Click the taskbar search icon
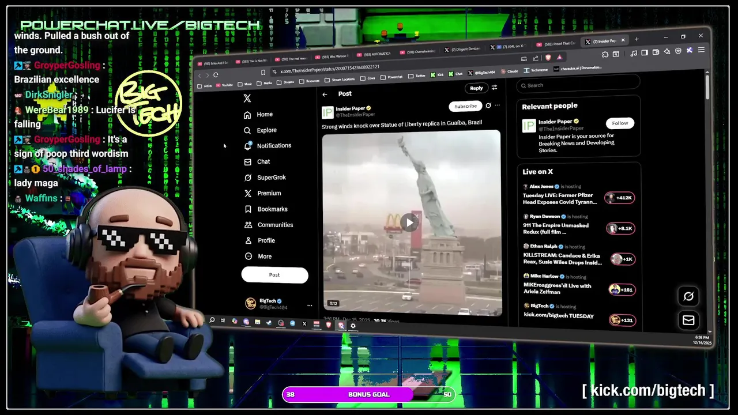This screenshot has width=738, height=415. point(212,320)
